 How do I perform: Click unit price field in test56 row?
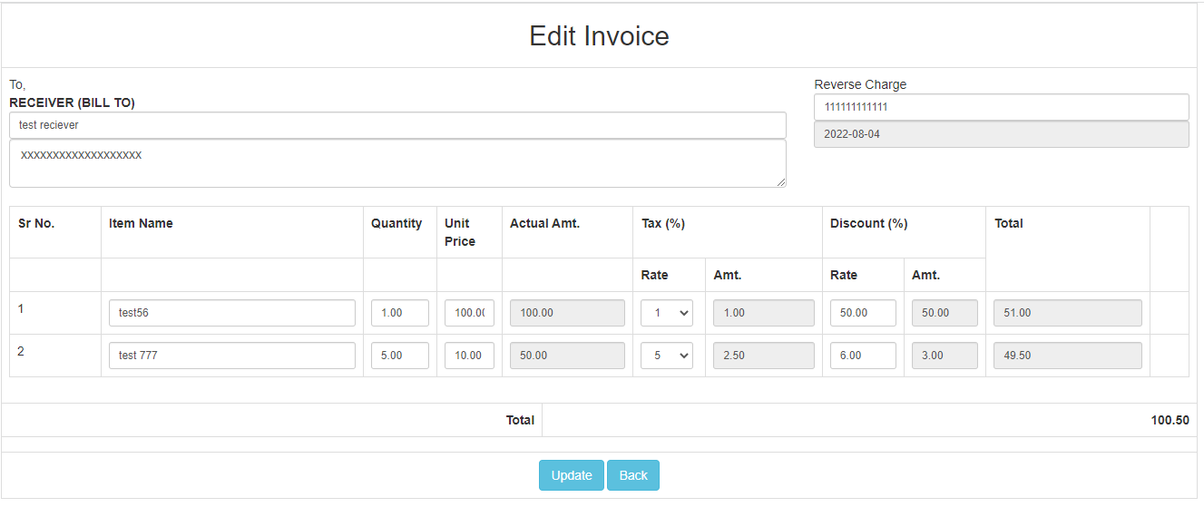tap(469, 313)
